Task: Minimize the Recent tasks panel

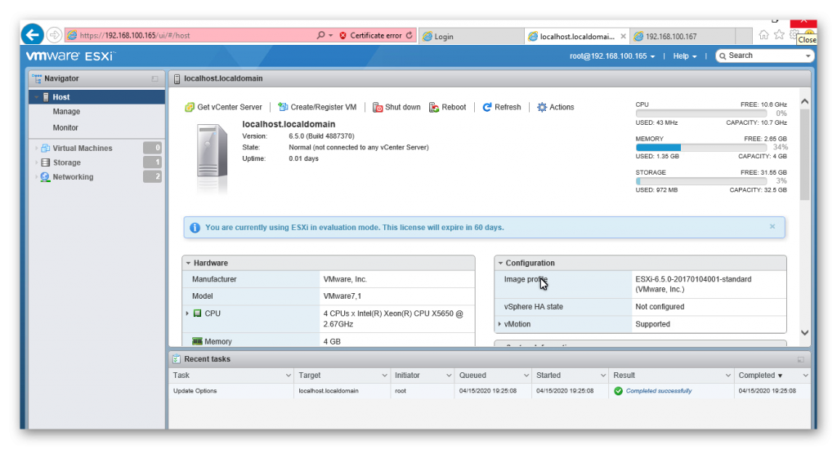Action: tap(801, 359)
